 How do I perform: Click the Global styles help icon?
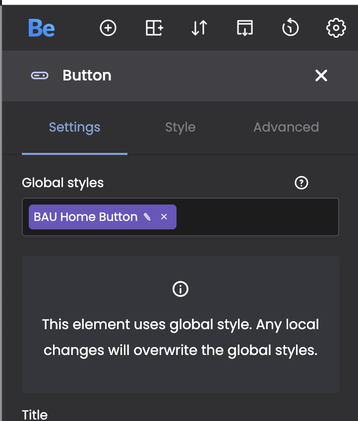point(301,183)
